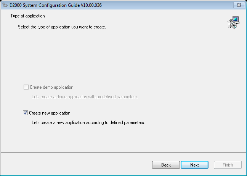Click the "Create new application" label text
Screen dimensions: 247x176
(x=50, y=113)
